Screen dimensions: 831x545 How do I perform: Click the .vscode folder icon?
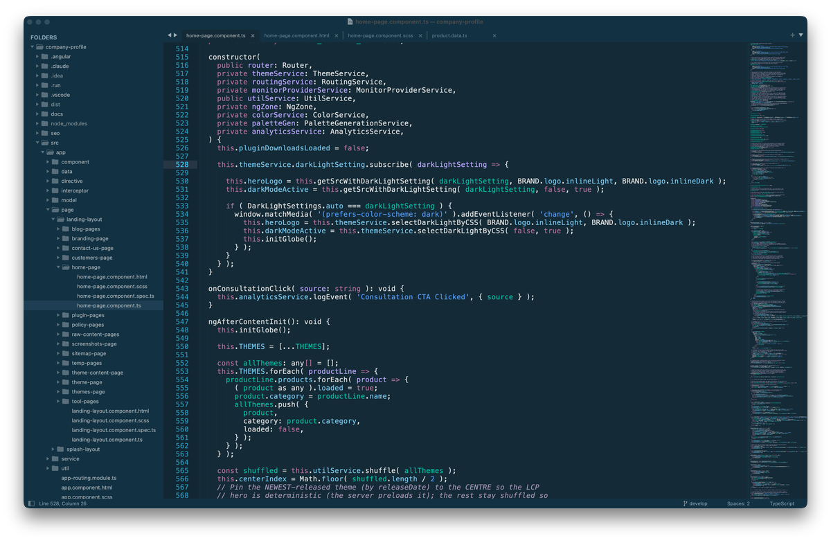point(44,95)
